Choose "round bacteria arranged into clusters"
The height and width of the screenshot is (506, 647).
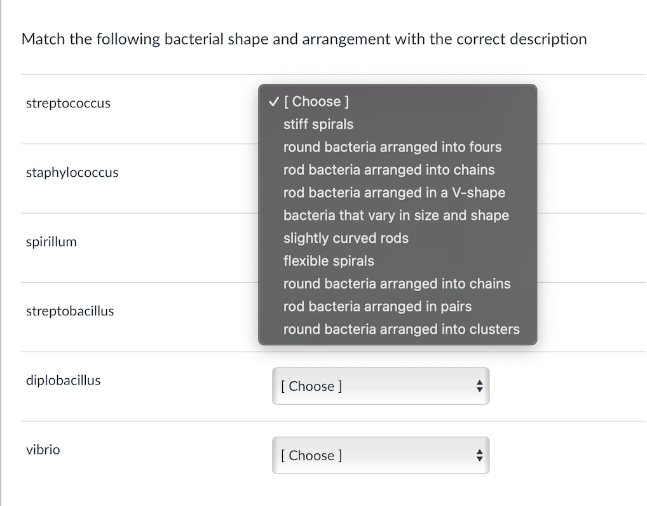[401, 329]
